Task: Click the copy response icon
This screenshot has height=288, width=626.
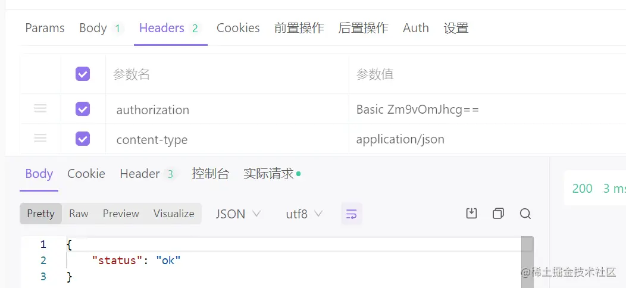Action: (x=498, y=214)
